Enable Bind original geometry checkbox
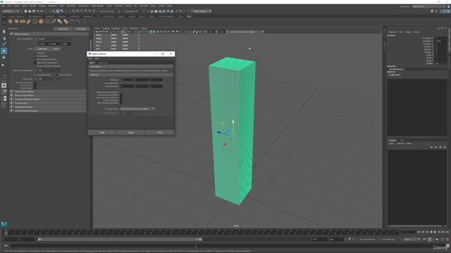Viewport: 451px width, 253px height. (121, 103)
